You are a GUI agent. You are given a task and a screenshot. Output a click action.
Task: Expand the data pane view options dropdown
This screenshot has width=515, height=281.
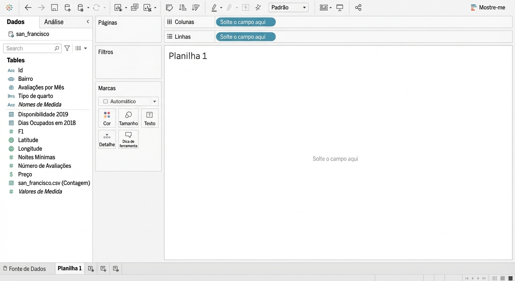(81, 48)
